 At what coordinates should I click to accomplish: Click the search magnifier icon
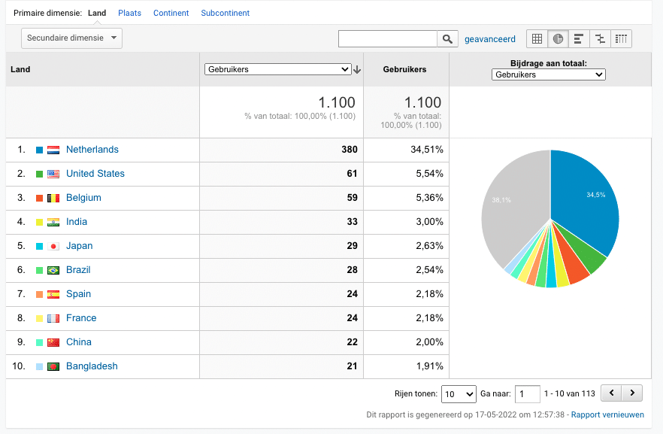[447, 38]
